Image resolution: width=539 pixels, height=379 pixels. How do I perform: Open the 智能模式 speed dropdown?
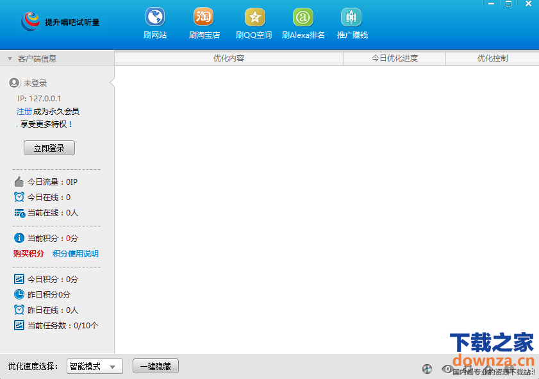95,367
